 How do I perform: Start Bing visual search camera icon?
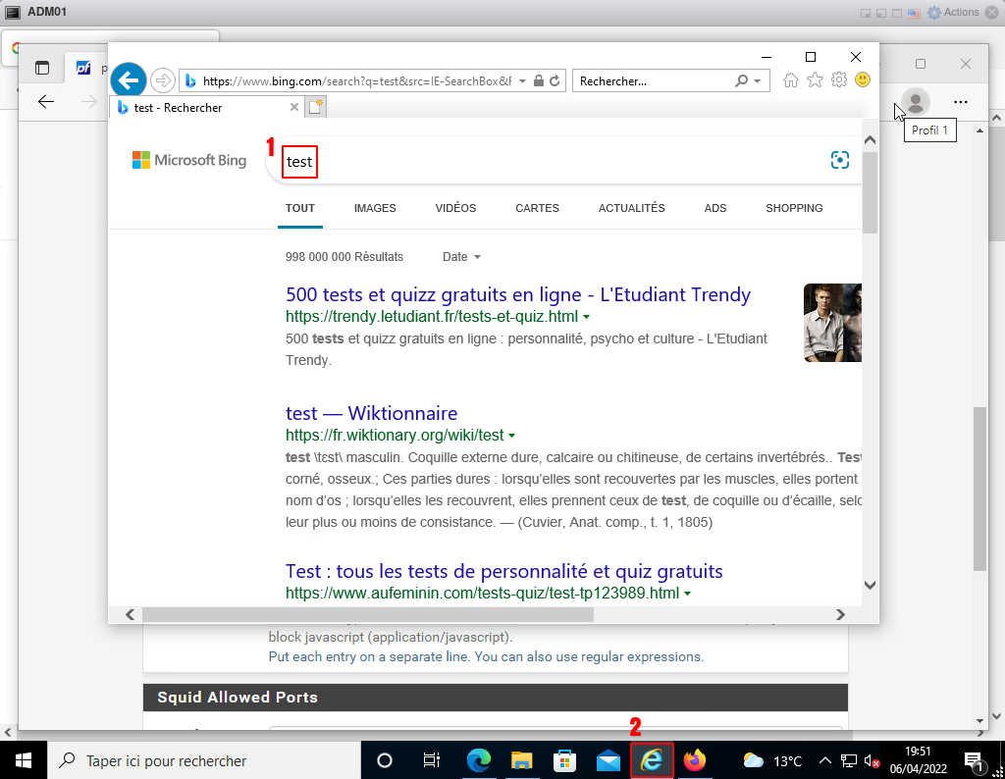(839, 161)
